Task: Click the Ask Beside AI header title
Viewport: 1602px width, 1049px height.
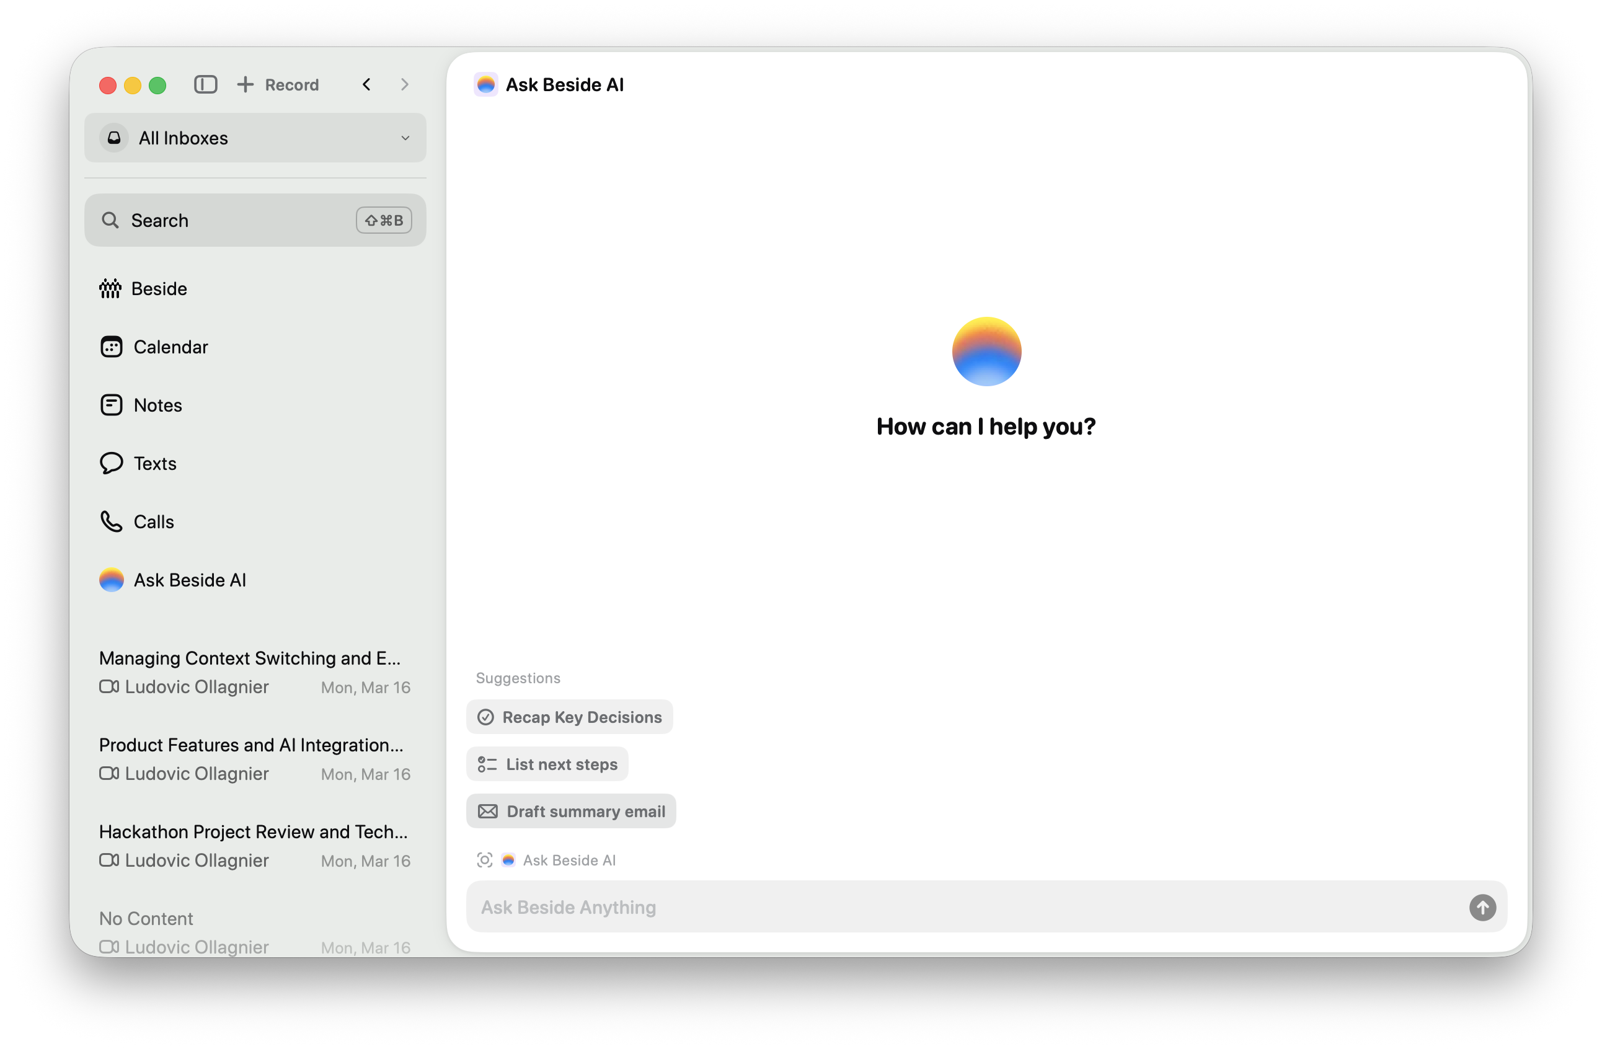Action: tap(565, 84)
